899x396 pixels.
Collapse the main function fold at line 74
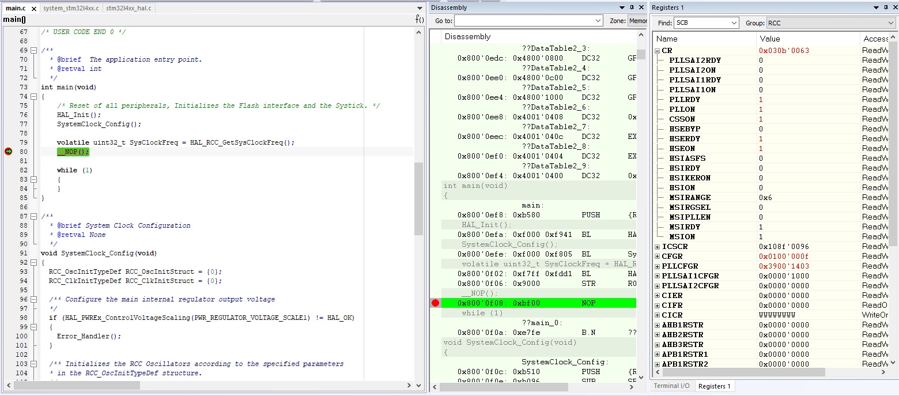[x=33, y=96]
